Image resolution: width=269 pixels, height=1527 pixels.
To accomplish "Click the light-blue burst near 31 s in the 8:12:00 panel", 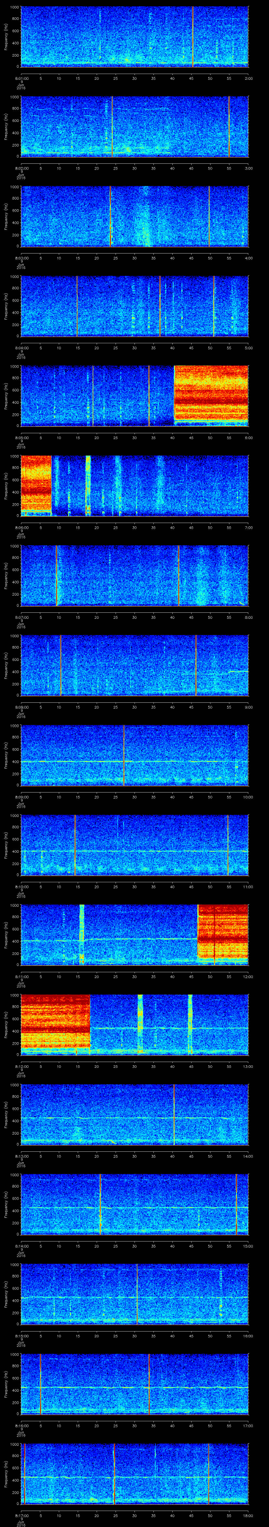I will 140,1025.
